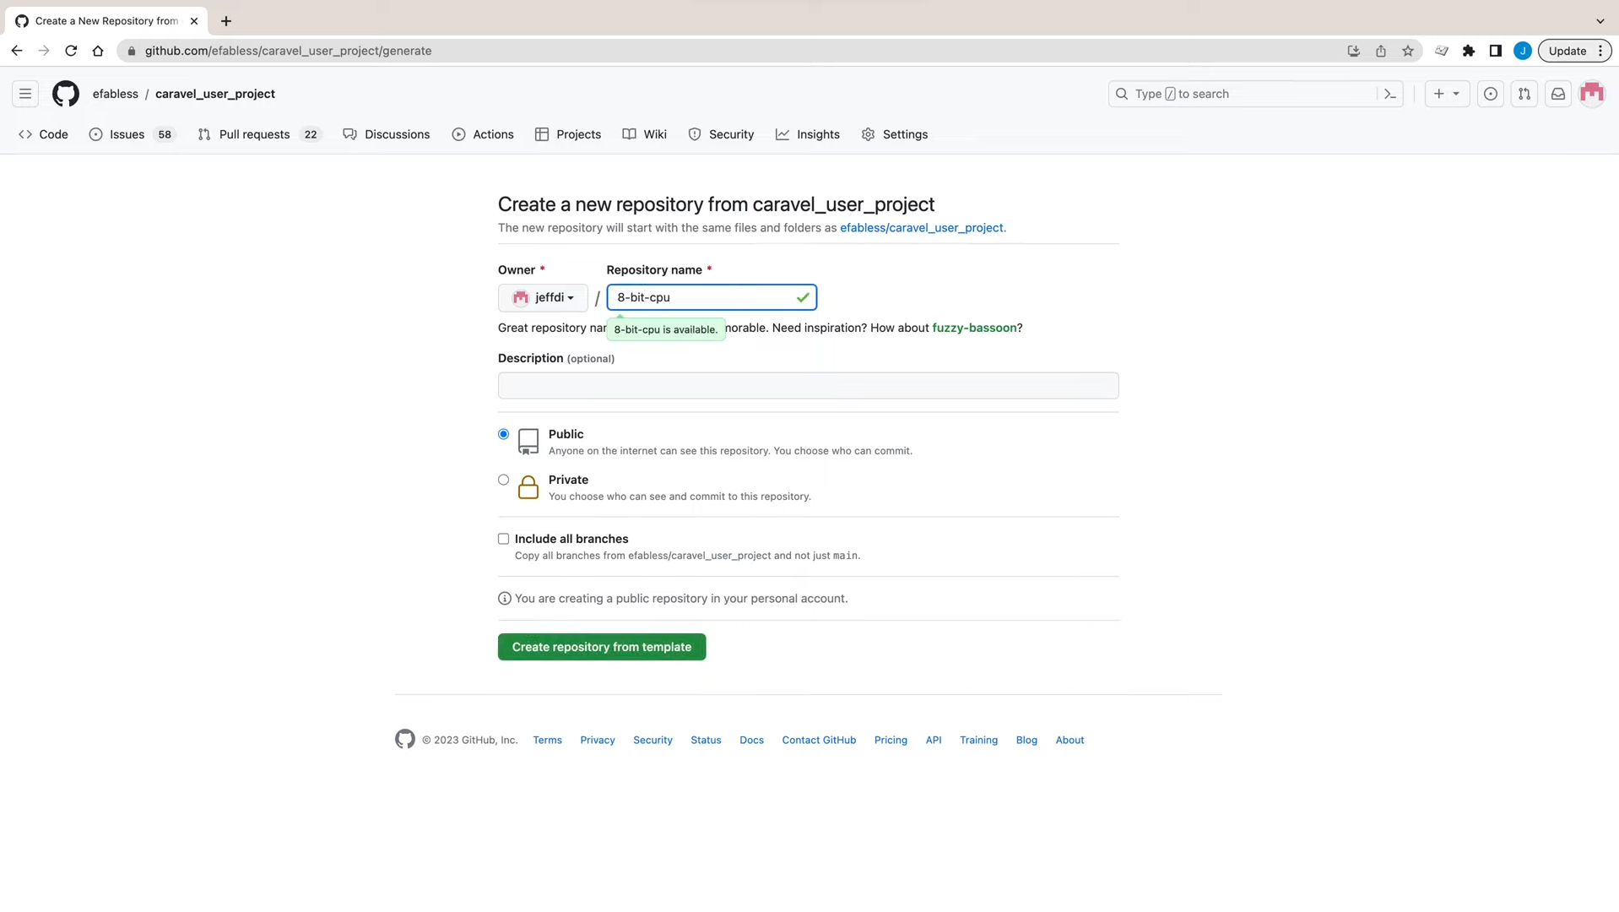
Task: Open a new browser tab with plus
Action: pos(225,21)
